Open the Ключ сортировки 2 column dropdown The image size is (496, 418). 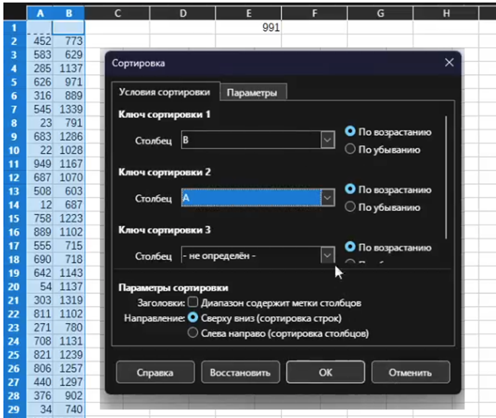point(328,199)
